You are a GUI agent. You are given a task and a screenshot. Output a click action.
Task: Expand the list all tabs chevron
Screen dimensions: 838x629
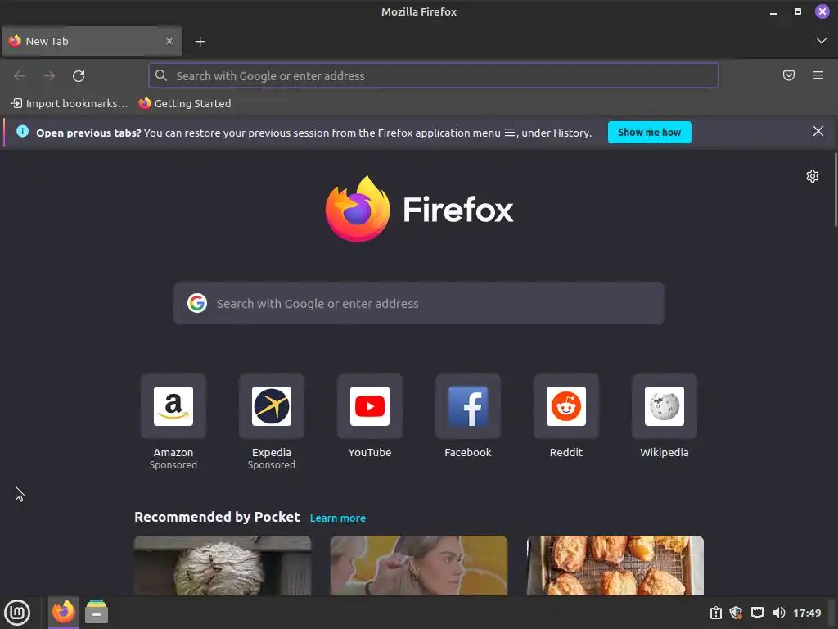coord(822,41)
